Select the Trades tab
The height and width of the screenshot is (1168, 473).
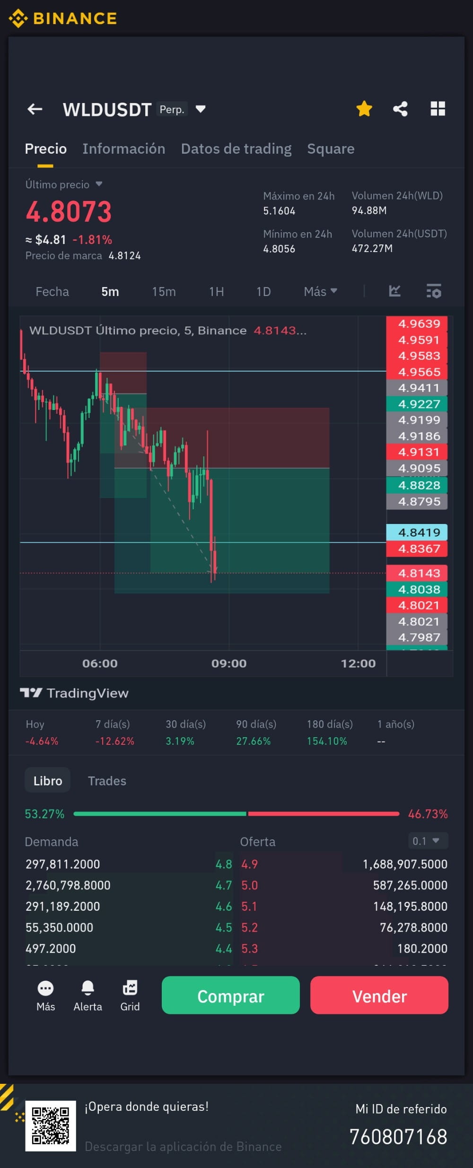[107, 781]
